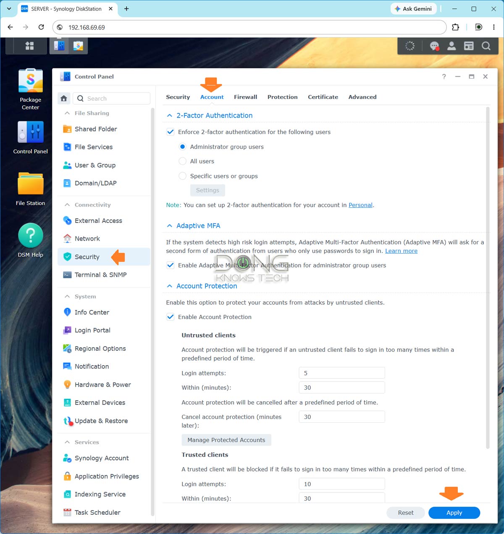The height and width of the screenshot is (534, 504).
Task: Click the DSM search magnifier icon
Action: 486,46
